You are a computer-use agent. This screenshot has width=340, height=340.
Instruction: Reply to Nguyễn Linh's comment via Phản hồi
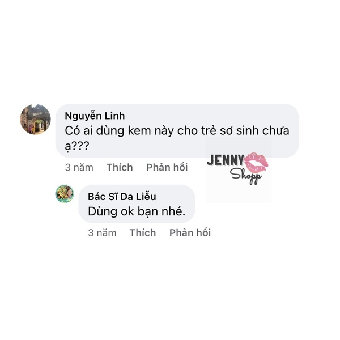pyautogui.click(x=167, y=167)
